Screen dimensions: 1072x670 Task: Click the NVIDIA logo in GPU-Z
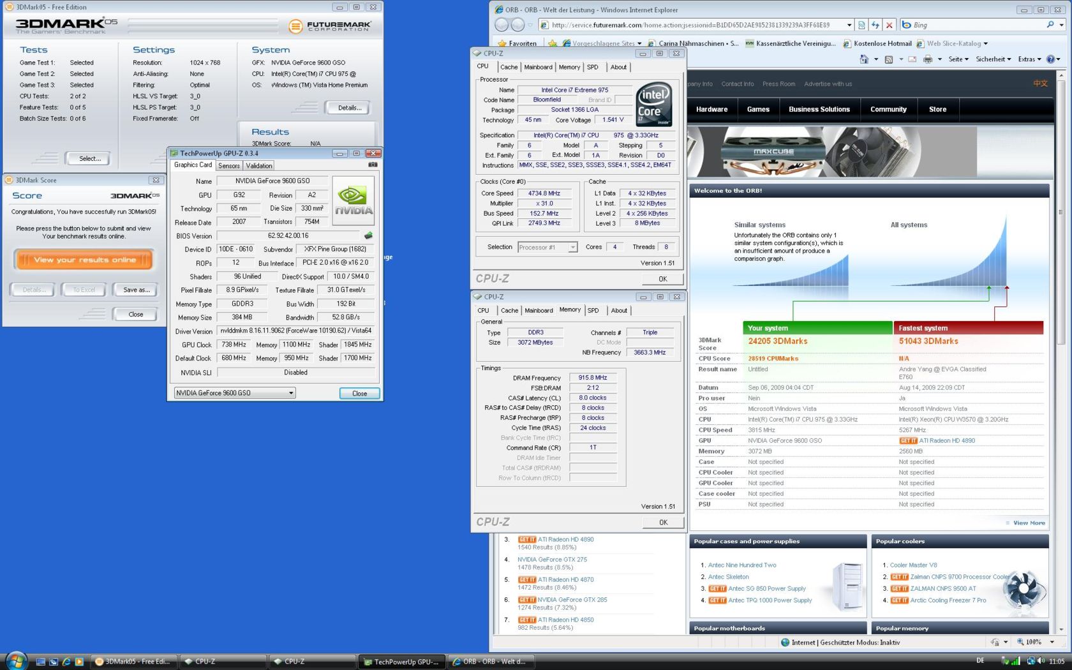pos(353,200)
